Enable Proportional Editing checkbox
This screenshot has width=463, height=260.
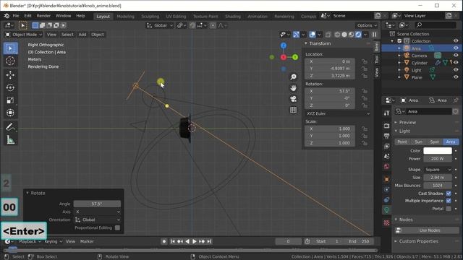(x=117, y=228)
